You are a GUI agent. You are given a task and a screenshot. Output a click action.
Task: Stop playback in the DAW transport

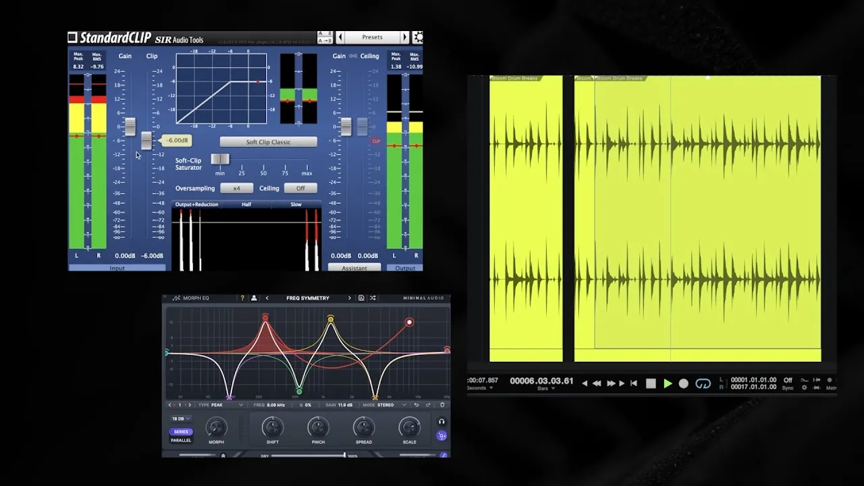coord(651,383)
